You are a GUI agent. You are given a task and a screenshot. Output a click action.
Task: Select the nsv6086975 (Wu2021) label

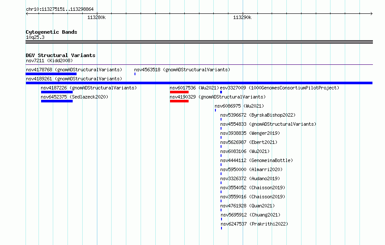click(x=239, y=106)
